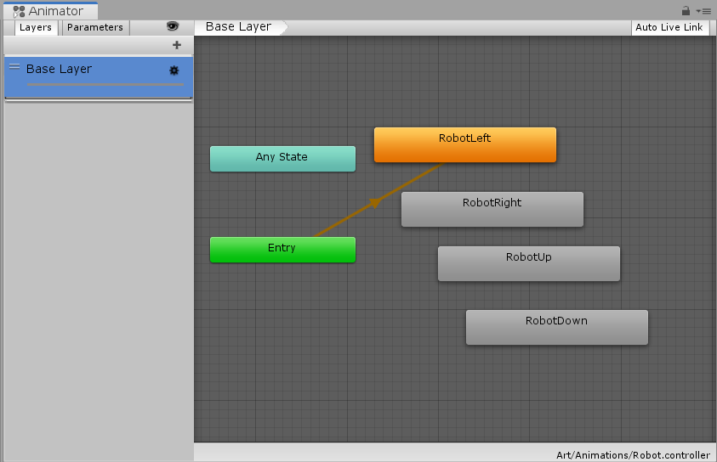Click the Base Layer breadcrumb
717x462 pixels.
point(239,27)
